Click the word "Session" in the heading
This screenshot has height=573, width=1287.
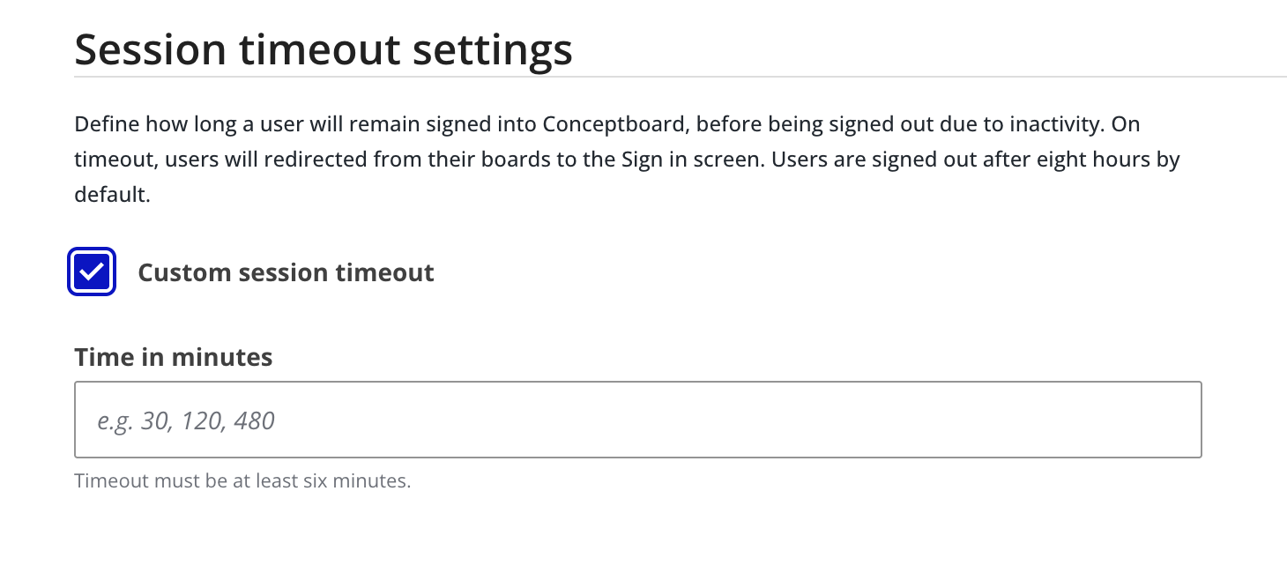point(150,49)
